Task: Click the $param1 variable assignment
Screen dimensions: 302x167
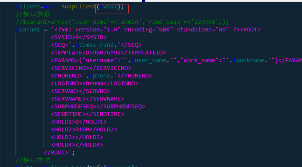Action: 28,30
